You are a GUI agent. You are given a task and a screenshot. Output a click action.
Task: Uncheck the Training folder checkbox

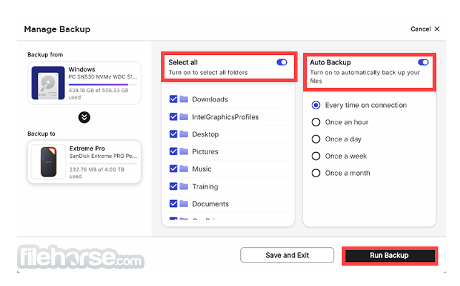173,186
